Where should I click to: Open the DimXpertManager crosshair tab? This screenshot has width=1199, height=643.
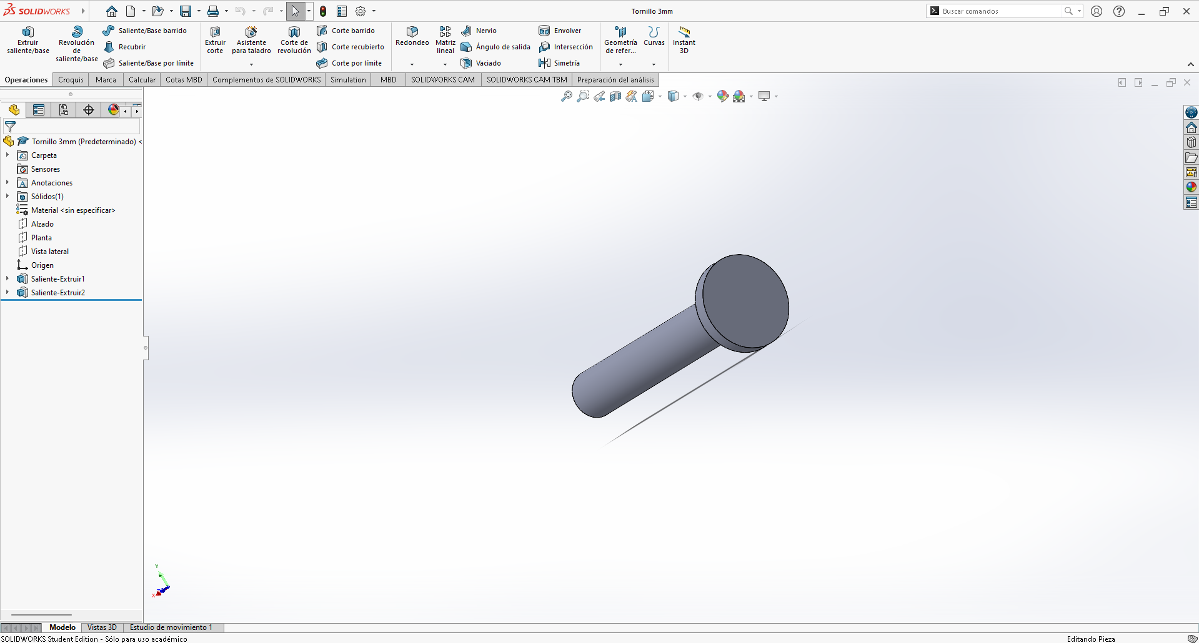pos(89,110)
